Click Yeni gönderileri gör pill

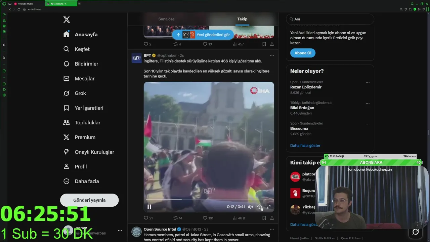[203, 35]
